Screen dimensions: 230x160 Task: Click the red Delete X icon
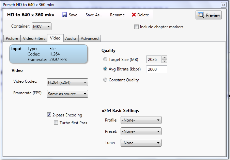click(x=134, y=15)
